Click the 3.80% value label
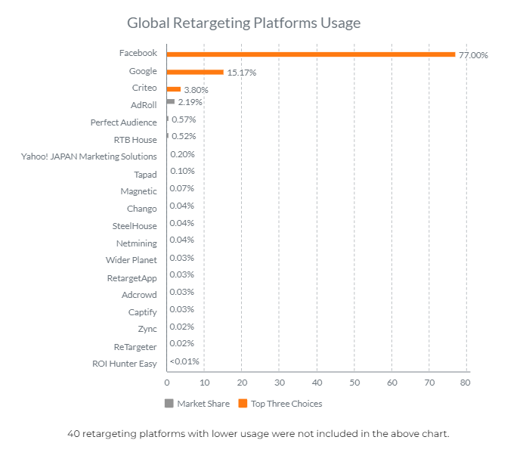 [x=197, y=90]
